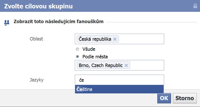Select the Všude radio button

77,49
